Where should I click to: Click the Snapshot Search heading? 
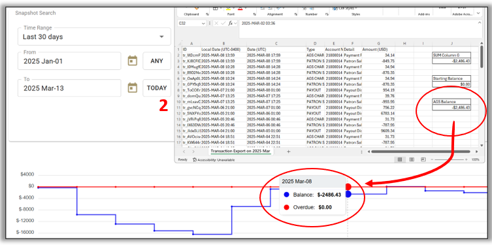click(35, 13)
